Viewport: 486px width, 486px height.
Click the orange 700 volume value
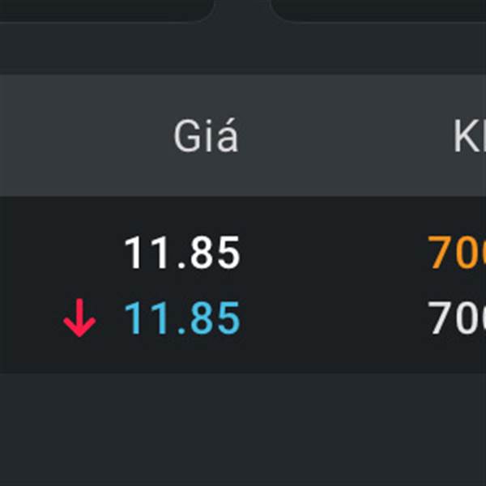pyautogui.click(x=458, y=254)
